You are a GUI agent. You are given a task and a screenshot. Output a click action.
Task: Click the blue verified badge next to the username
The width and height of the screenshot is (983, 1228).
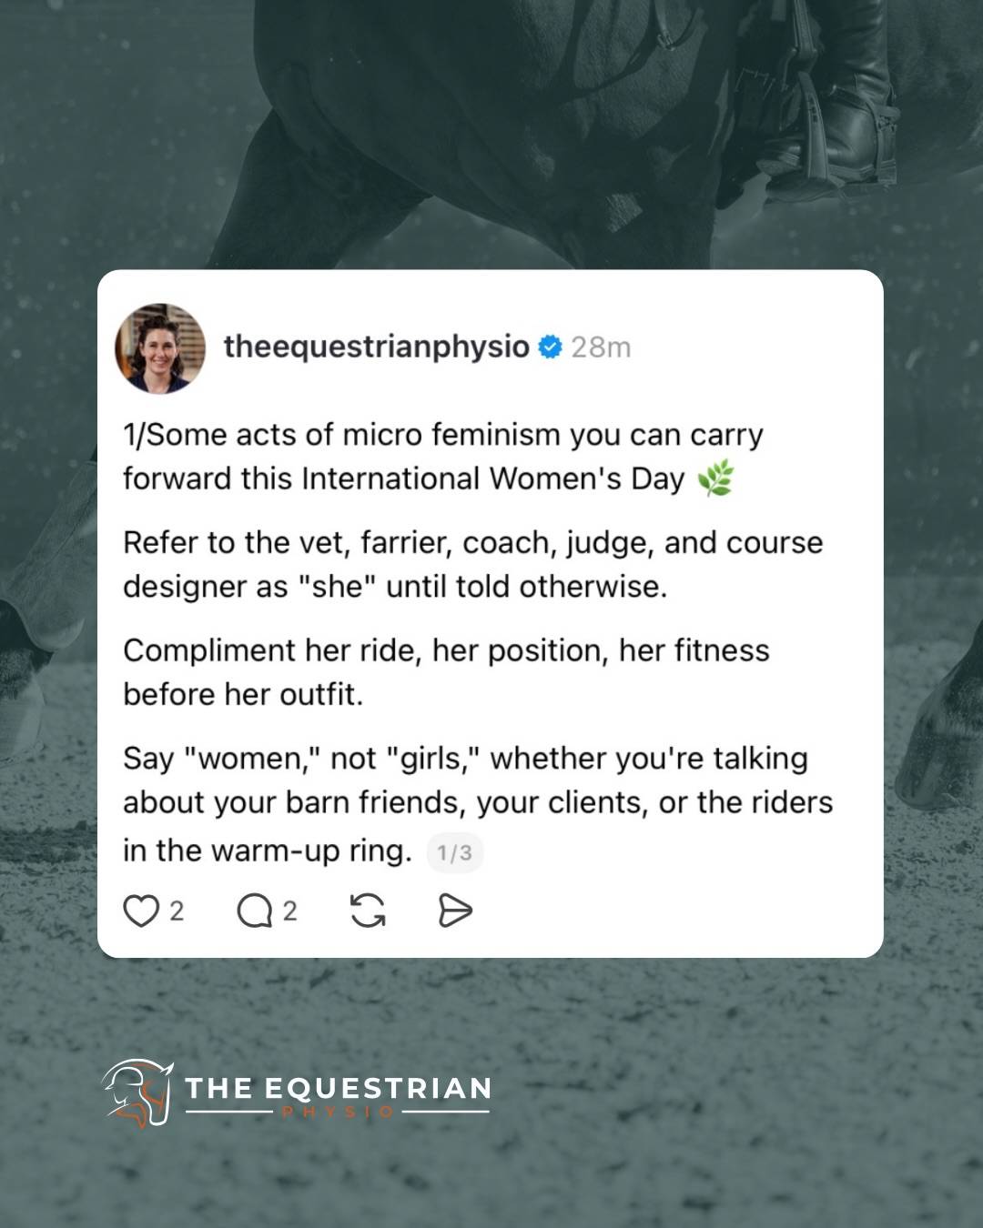point(548,346)
